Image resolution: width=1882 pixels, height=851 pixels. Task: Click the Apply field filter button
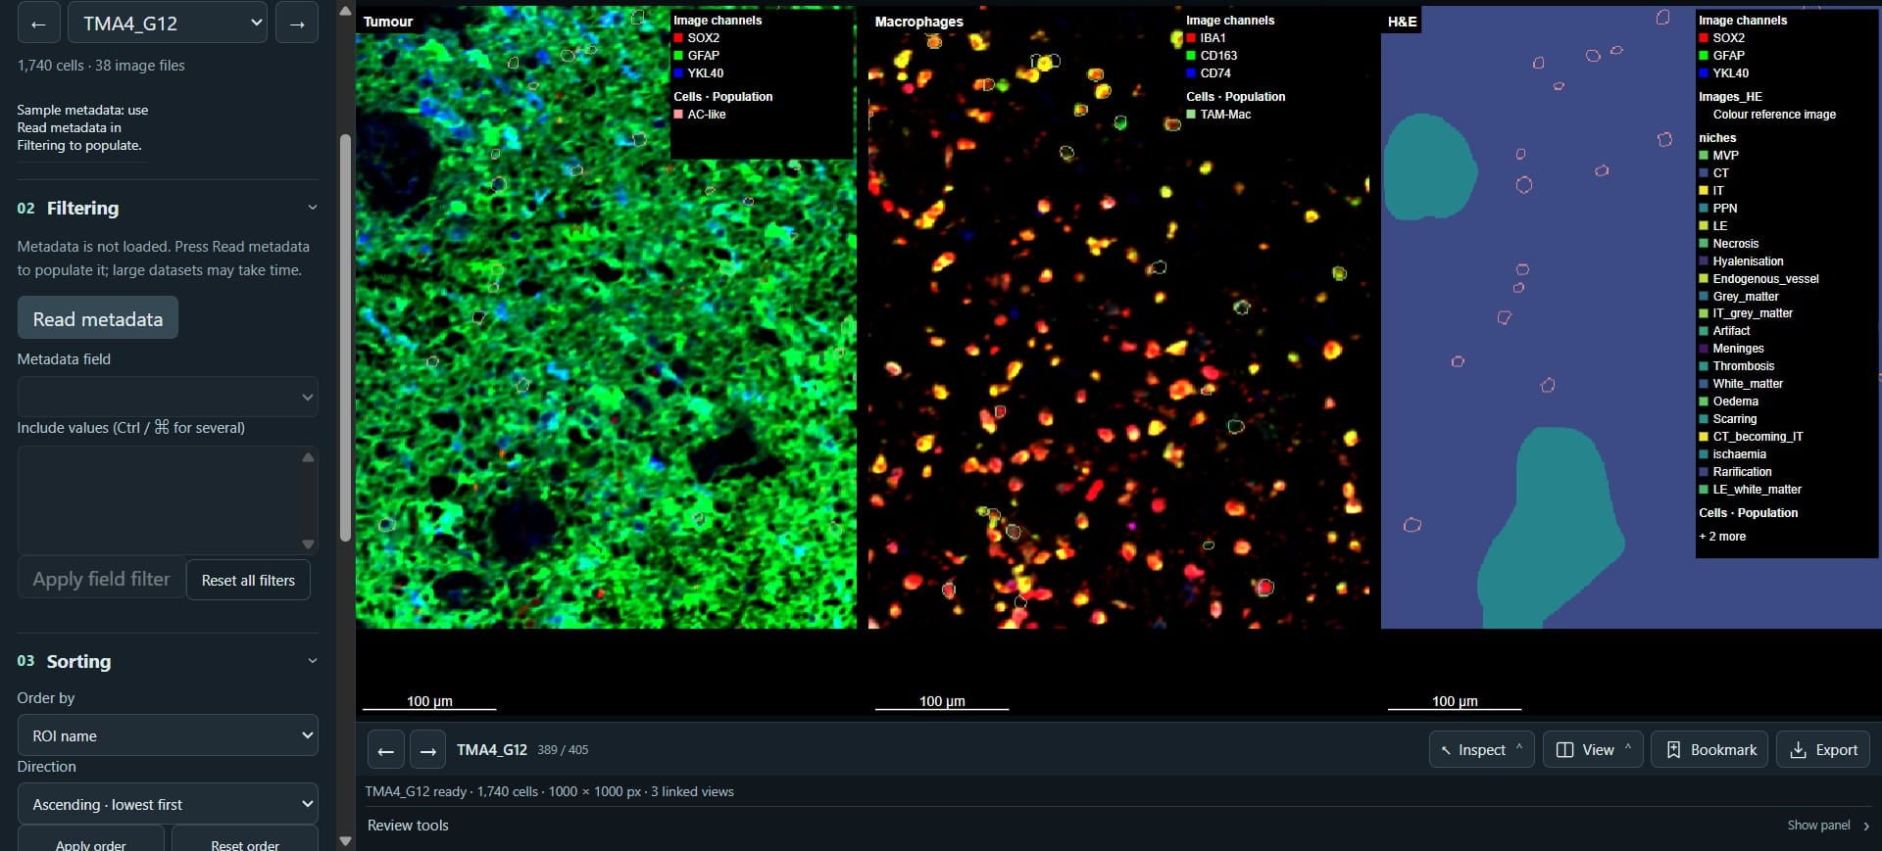click(x=101, y=579)
